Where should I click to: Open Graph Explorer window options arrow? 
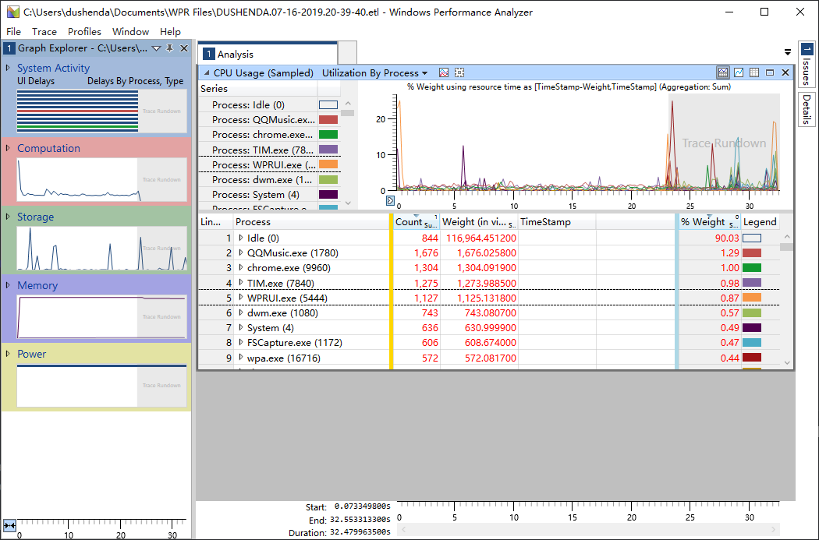156,48
